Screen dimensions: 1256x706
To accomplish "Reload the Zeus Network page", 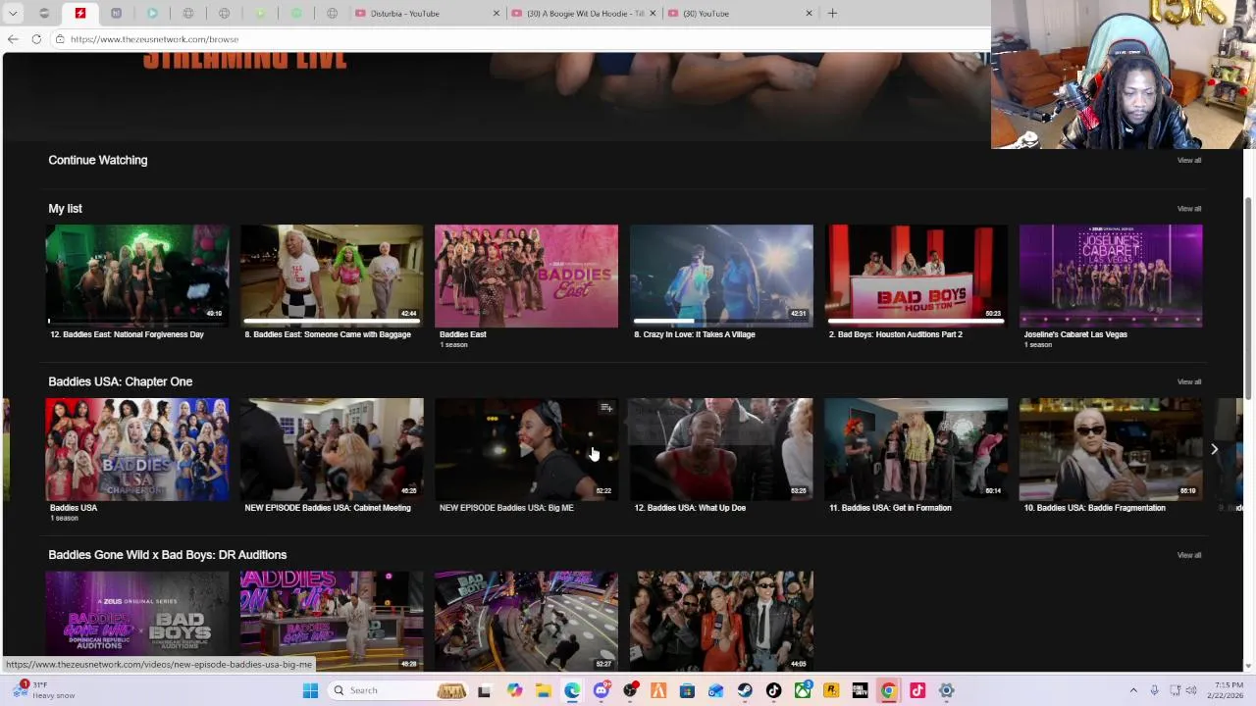I will pos(36,39).
